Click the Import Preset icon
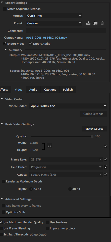This screenshot has height=242, width=111. (95, 23)
